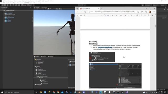Open Unity cloud collaborate icon
Screen dimensions: 168x94
pyautogui.click(x=143, y=5)
